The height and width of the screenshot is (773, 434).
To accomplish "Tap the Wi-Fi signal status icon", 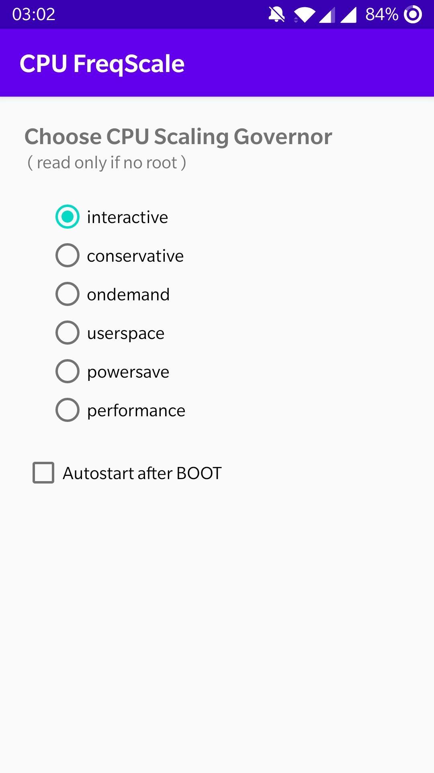I will [304, 15].
